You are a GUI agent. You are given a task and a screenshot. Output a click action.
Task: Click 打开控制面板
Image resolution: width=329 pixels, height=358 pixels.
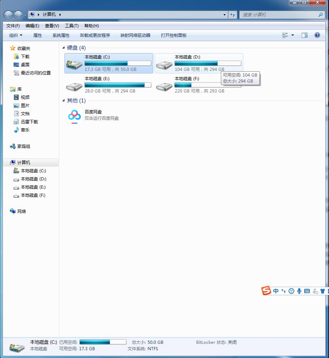(x=174, y=35)
